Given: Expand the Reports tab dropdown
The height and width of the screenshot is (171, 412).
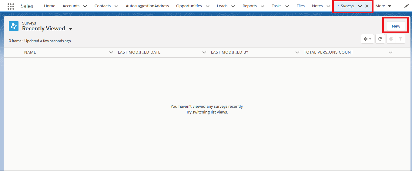Looking at the screenshot, I should click(262, 6).
